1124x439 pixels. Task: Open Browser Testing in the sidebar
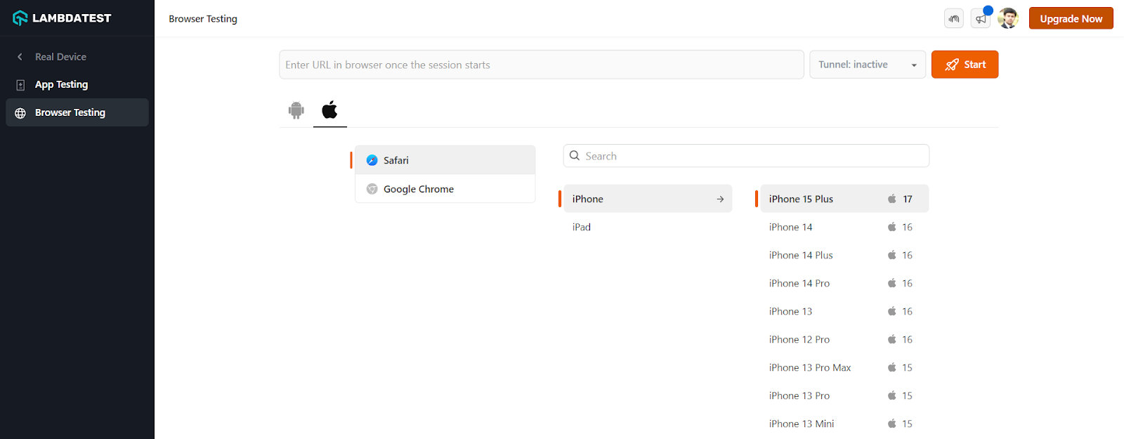coord(70,112)
